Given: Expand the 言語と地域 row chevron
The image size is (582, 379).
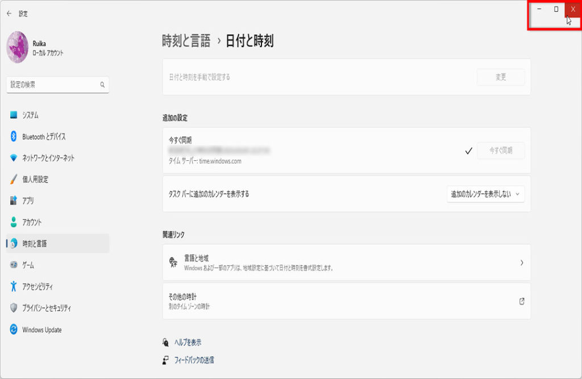Looking at the screenshot, I should click(521, 263).
